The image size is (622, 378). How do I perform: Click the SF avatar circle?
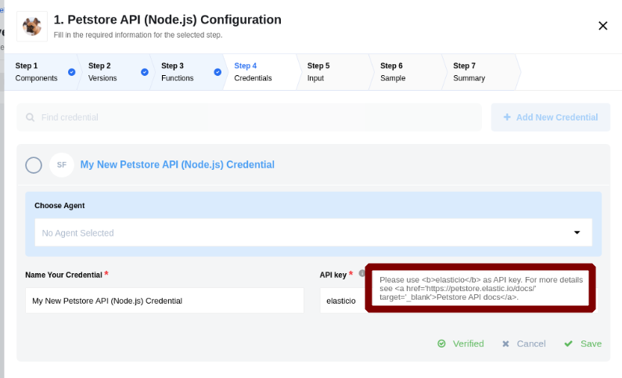(x=62, y=164)
